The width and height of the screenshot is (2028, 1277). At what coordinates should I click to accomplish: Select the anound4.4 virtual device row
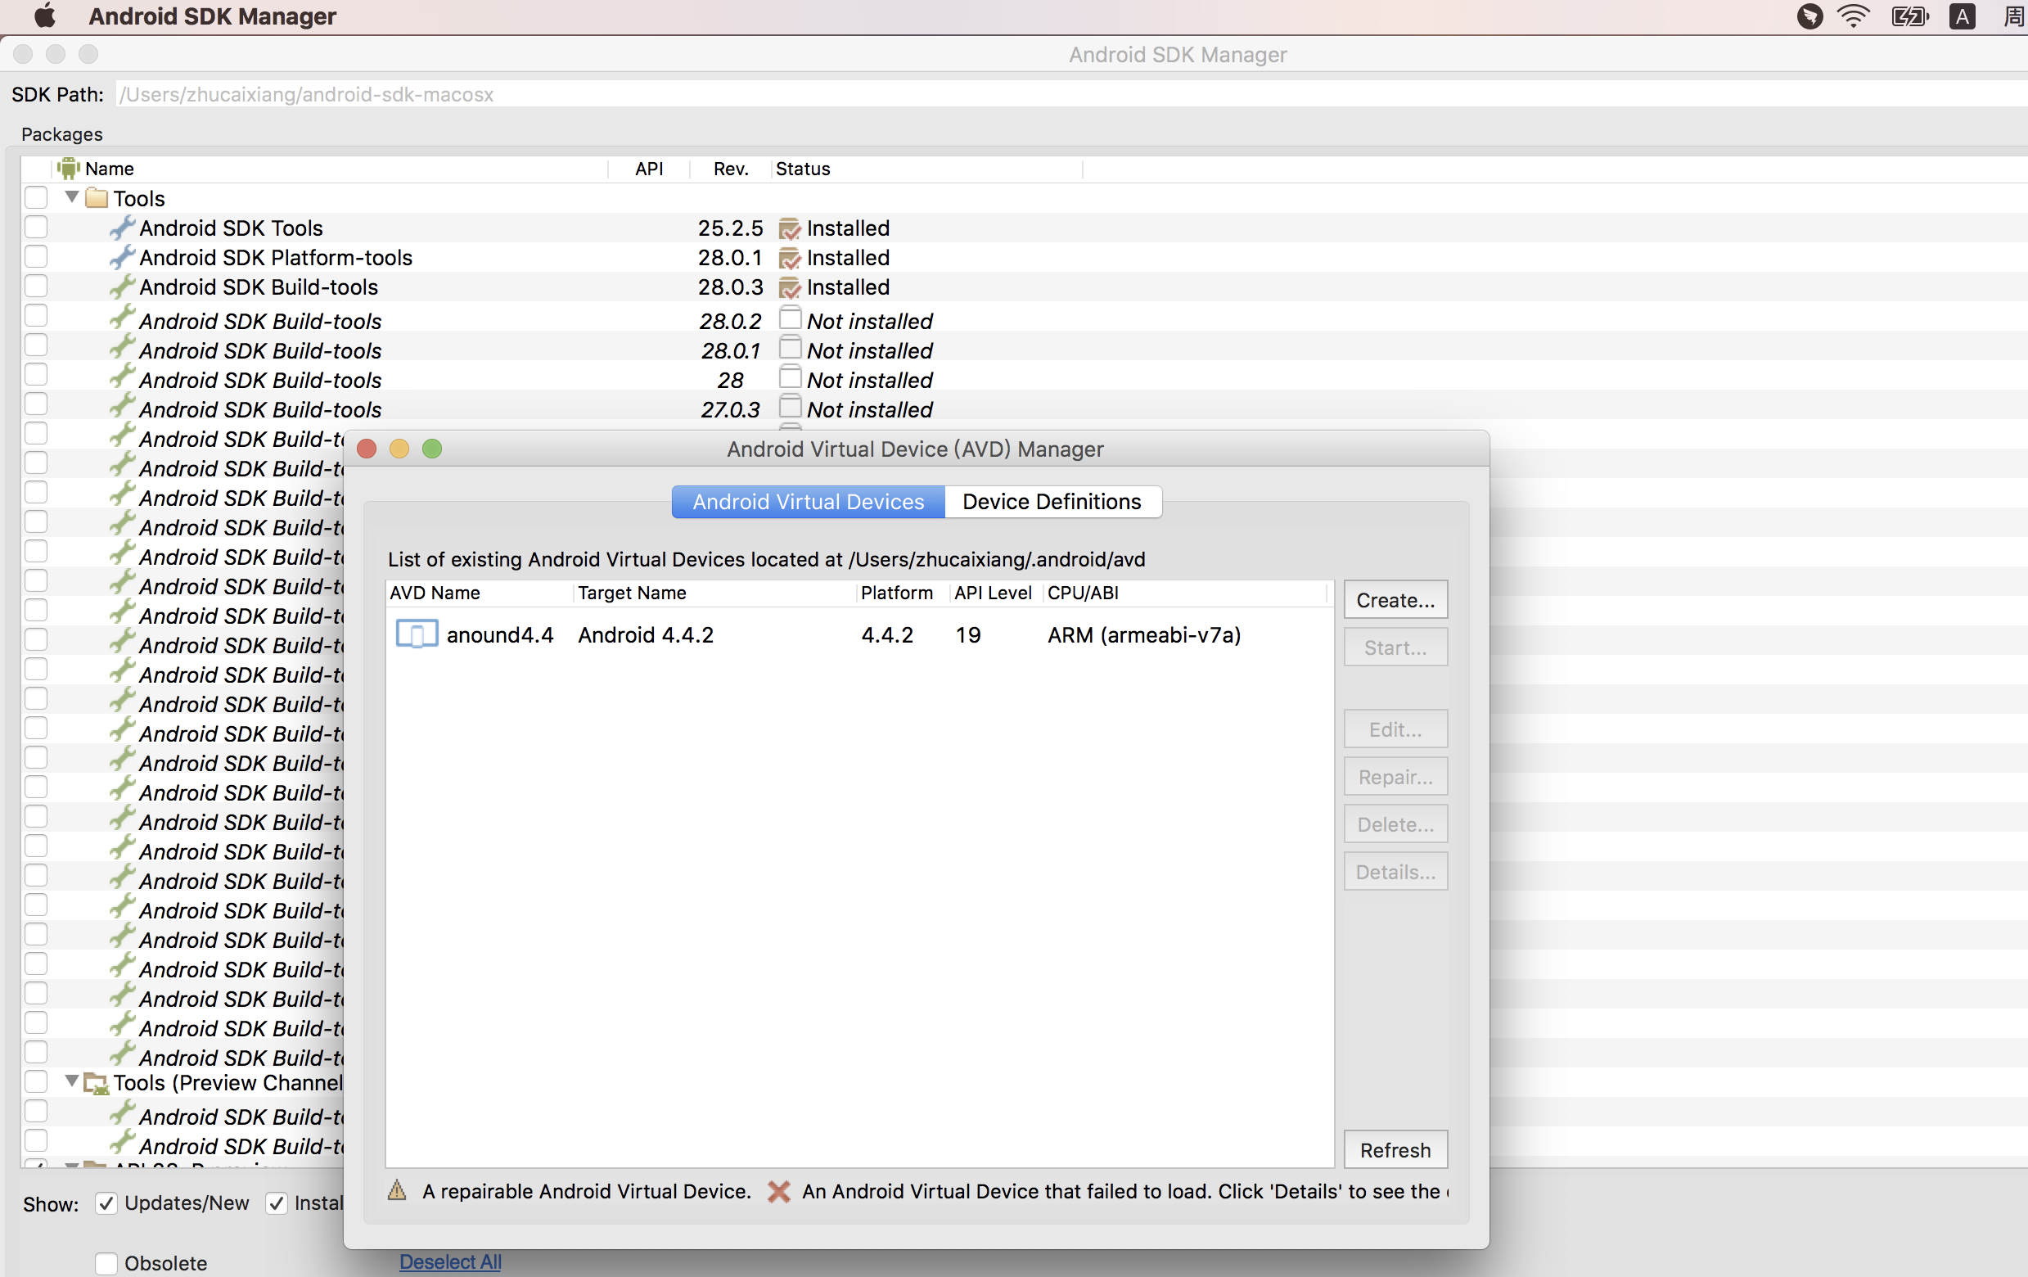859,634
